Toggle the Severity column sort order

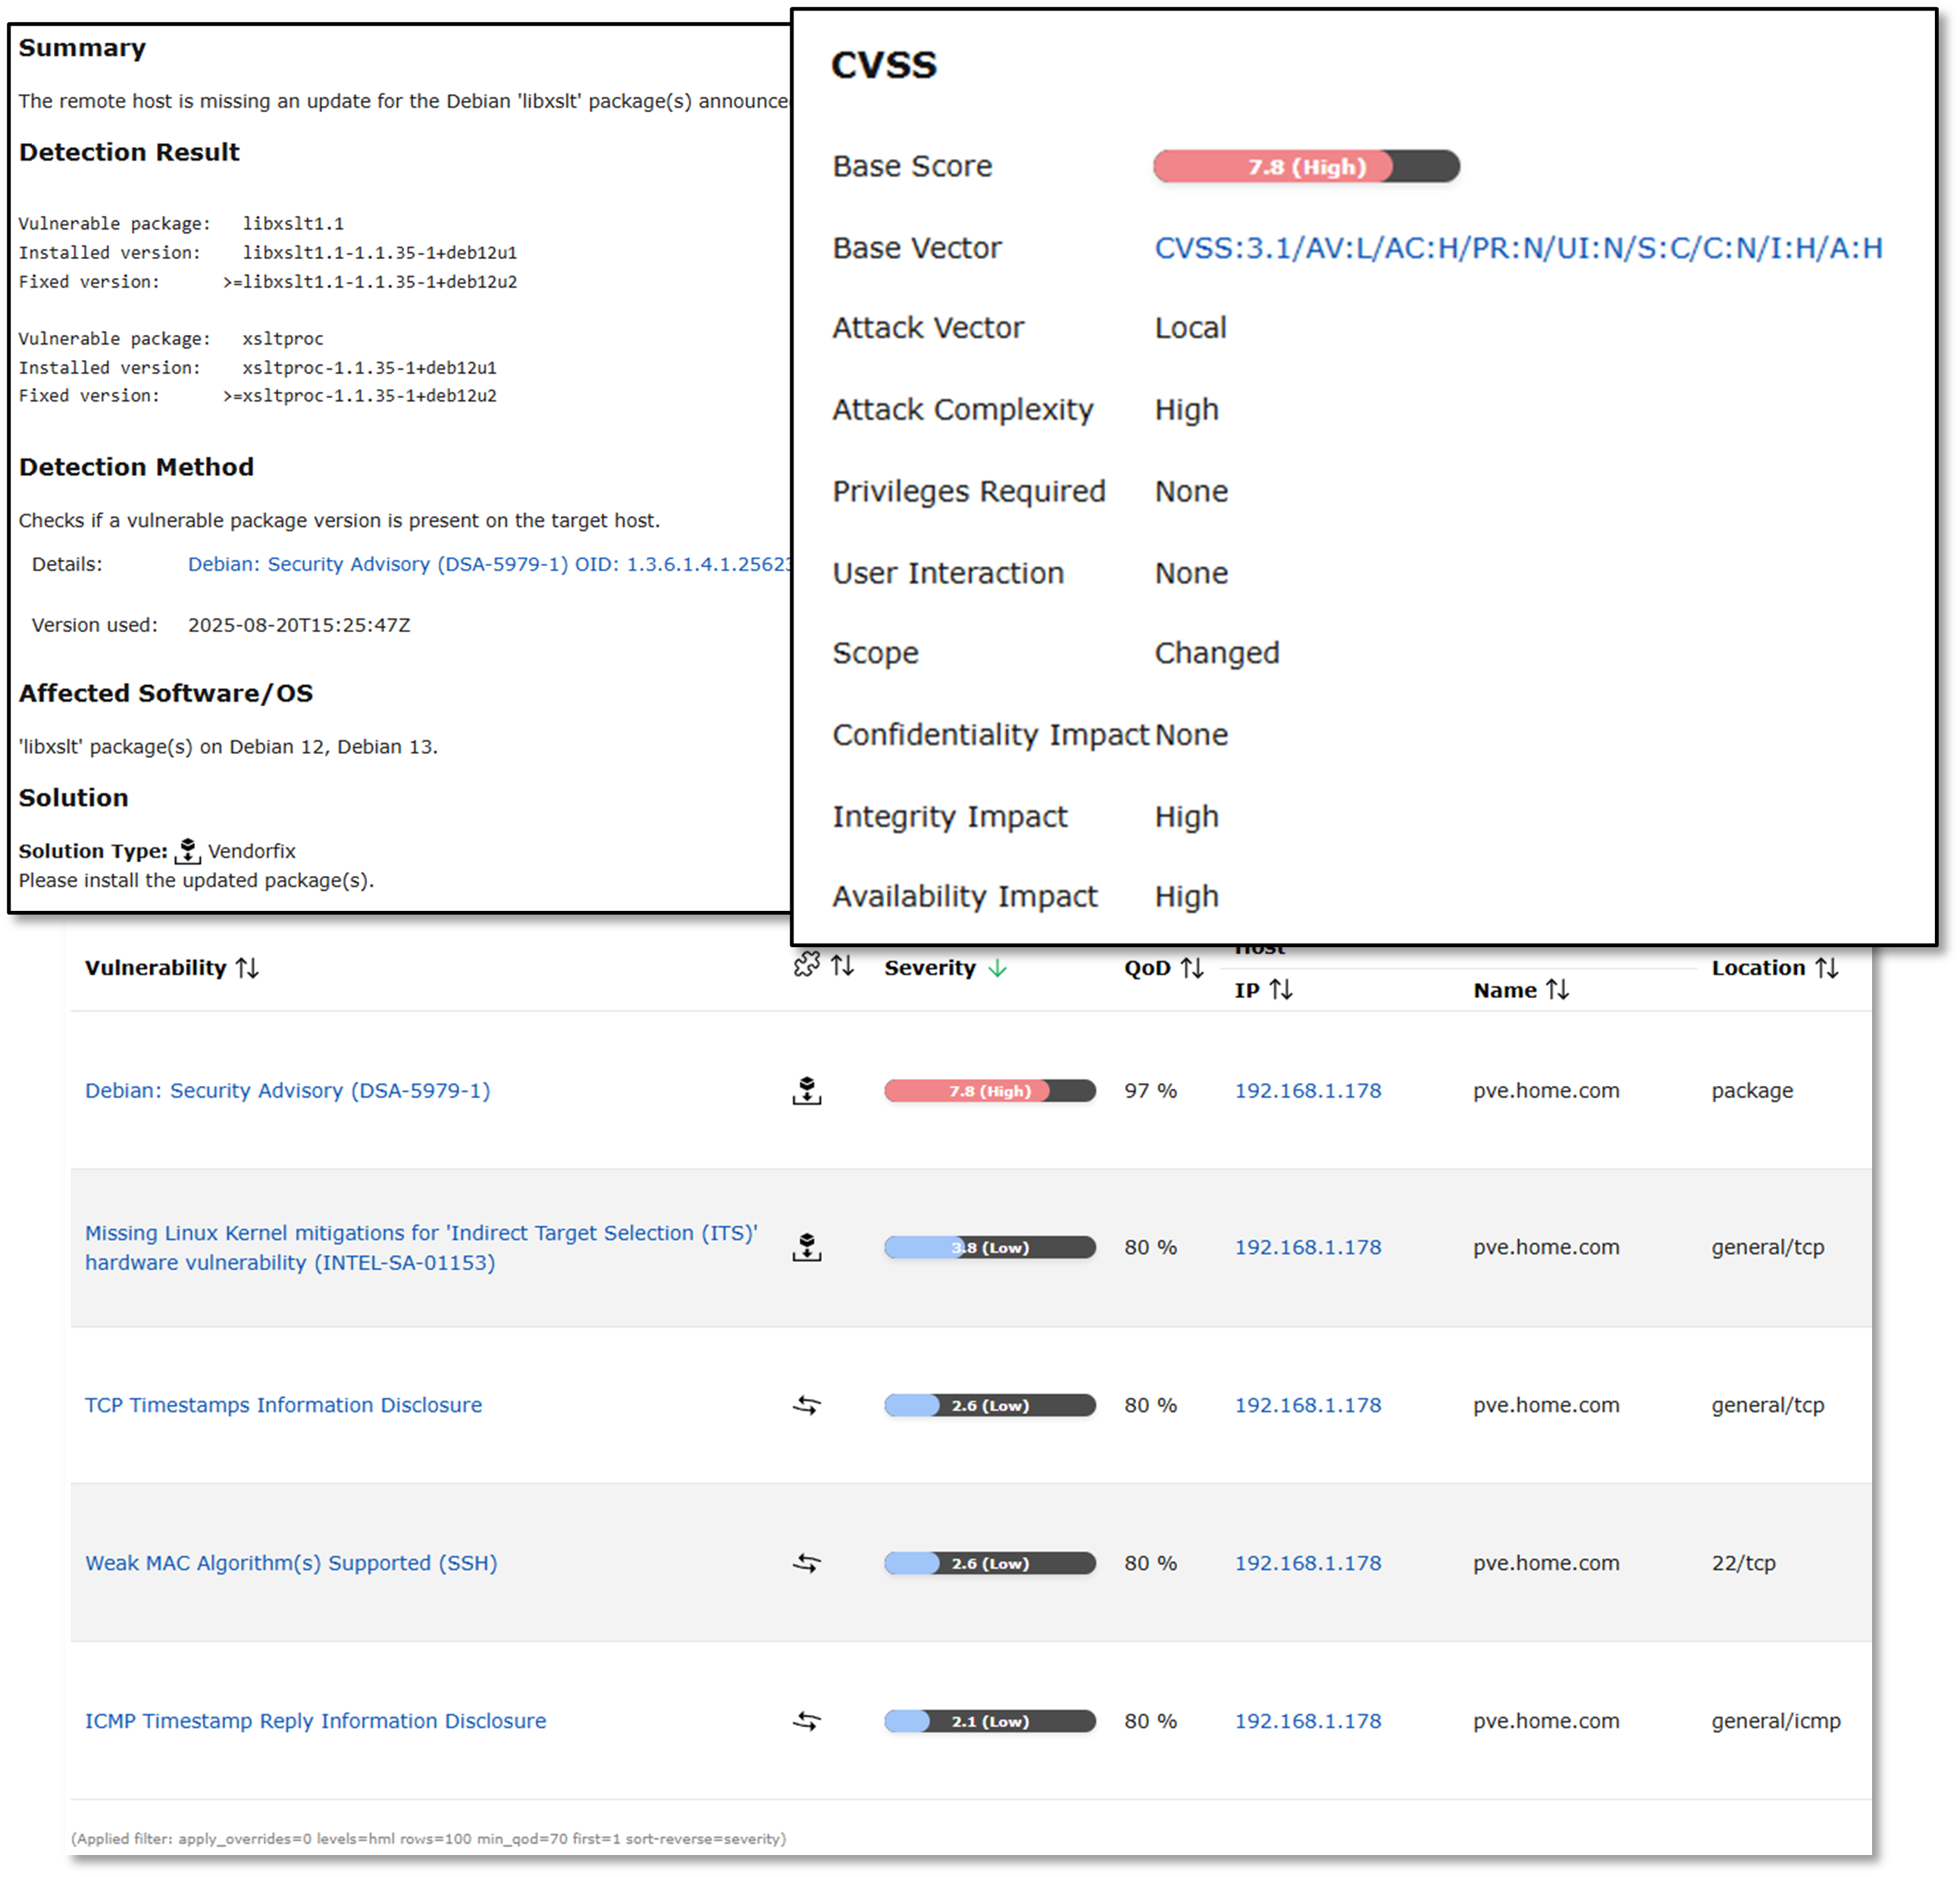pos(997,967)
